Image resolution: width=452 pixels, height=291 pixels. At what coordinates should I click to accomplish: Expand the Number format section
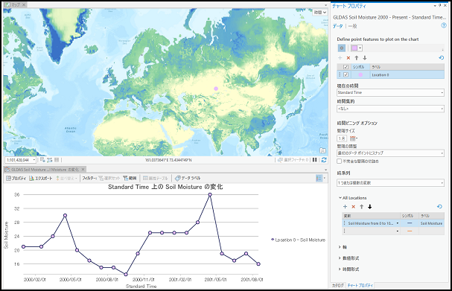coord(340,258)
